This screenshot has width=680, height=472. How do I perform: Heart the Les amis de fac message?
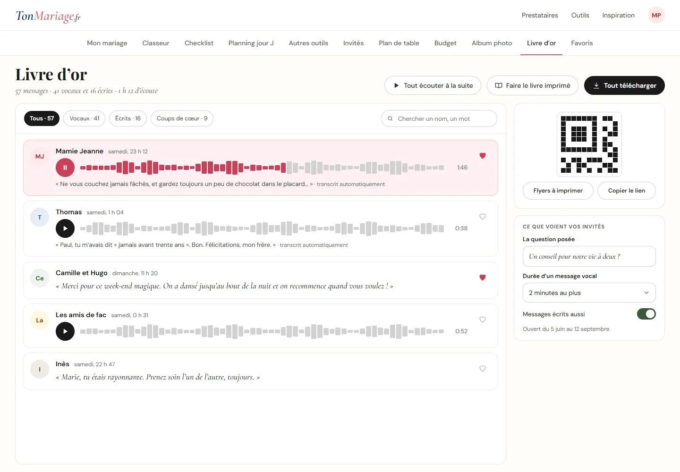[483, 320]
